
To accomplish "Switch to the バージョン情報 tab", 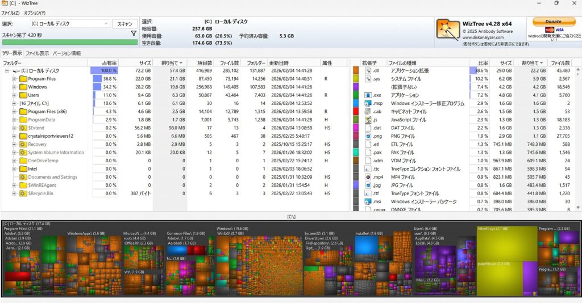I will coord(66,53).
